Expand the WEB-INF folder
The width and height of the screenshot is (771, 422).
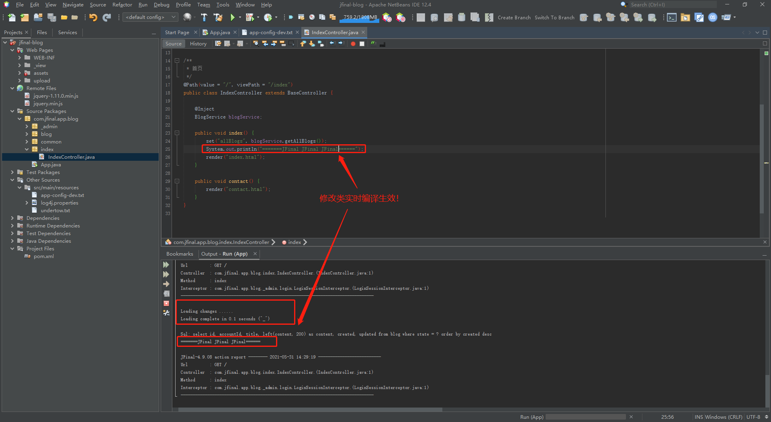pos(20,57)
